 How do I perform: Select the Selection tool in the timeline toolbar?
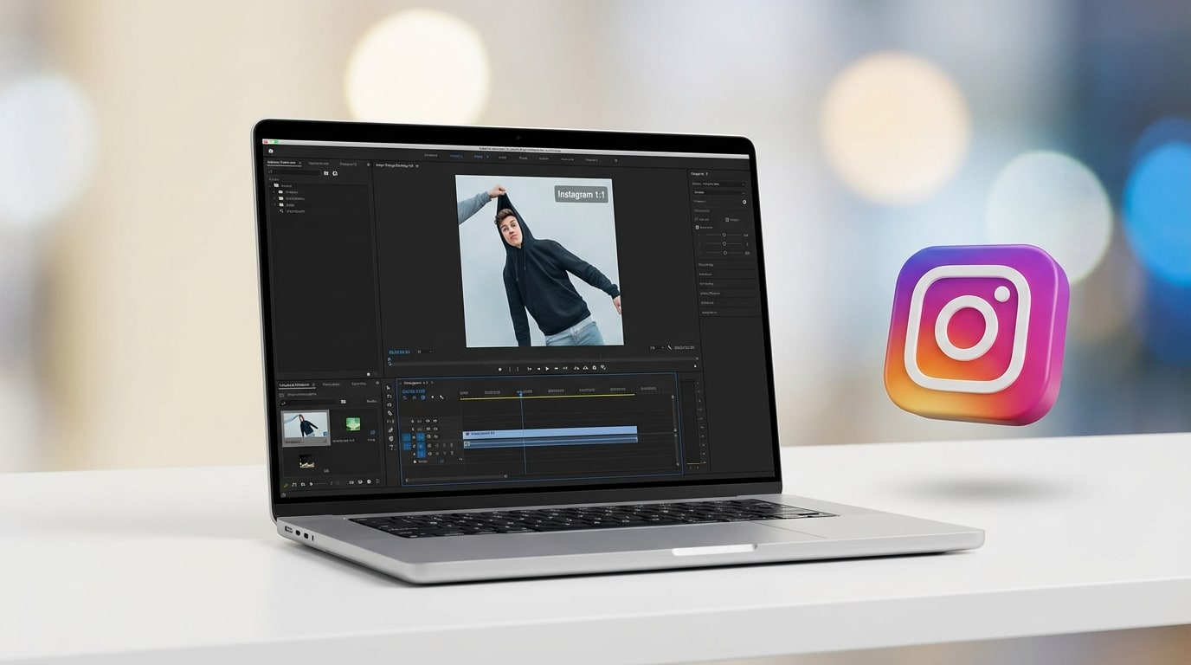(x=388, y=388)
